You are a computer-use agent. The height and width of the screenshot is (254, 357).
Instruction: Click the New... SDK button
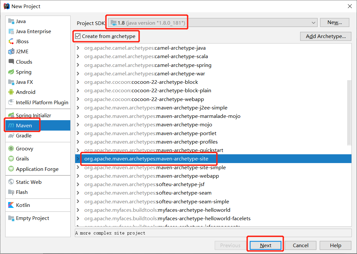point(335,22)
